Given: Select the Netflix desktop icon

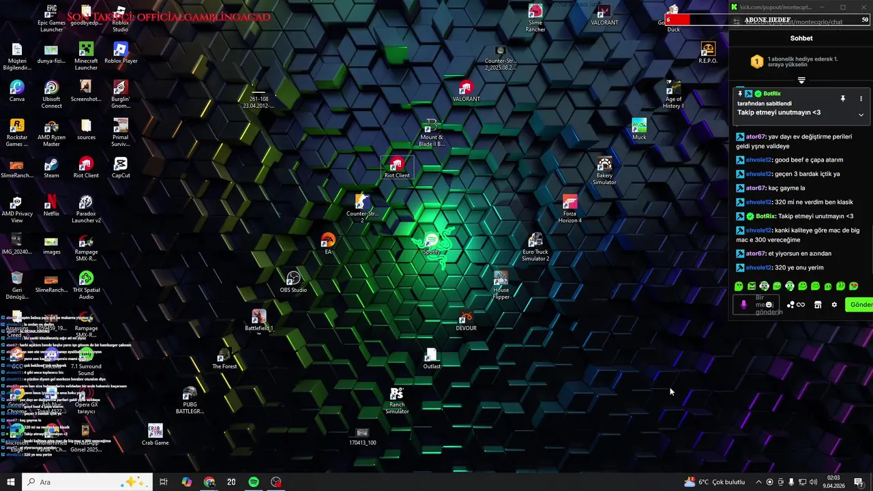Looking at the screenshot, I should tap(51, 206).
